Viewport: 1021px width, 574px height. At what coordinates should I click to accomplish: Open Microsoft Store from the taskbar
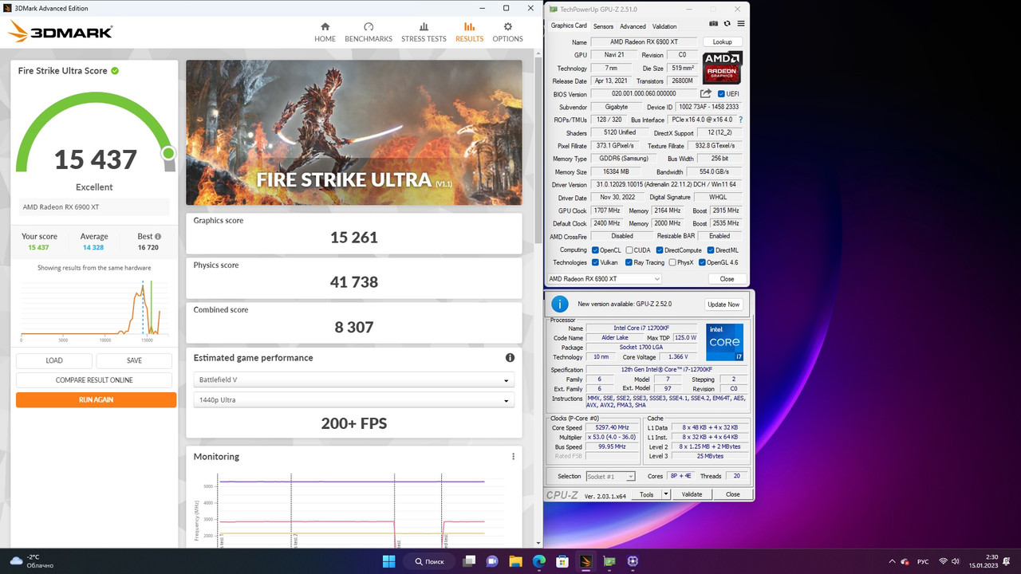[x=562, y=561]
